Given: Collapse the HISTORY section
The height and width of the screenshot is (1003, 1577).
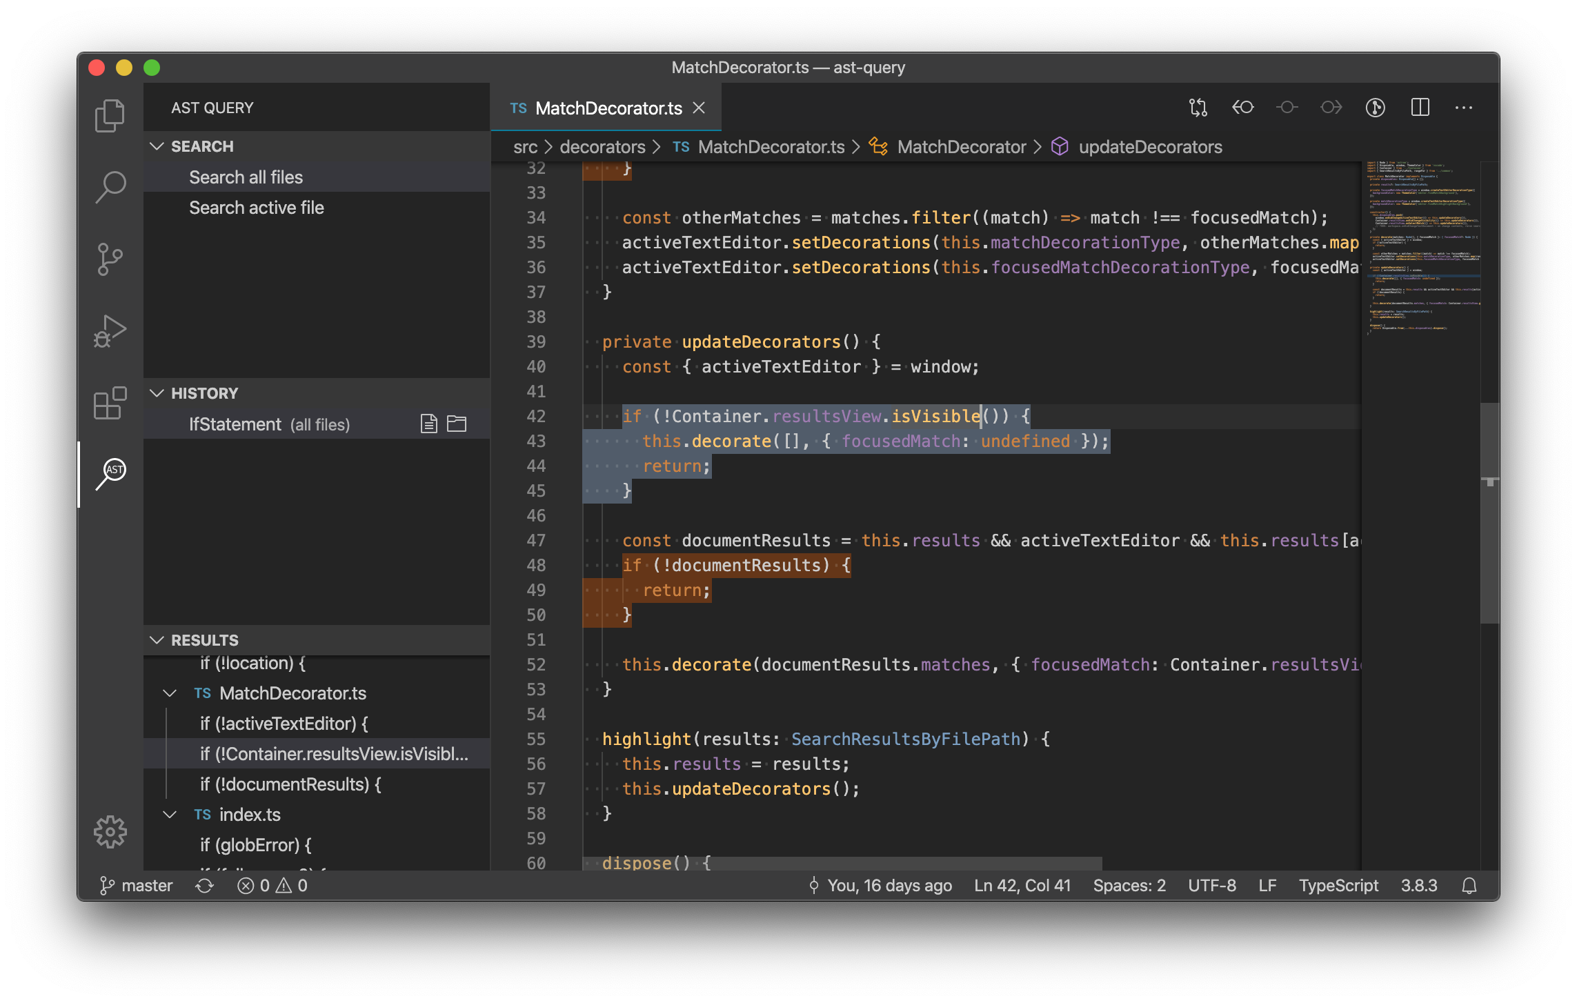Looking at the screenshot, I should (157, 393).
